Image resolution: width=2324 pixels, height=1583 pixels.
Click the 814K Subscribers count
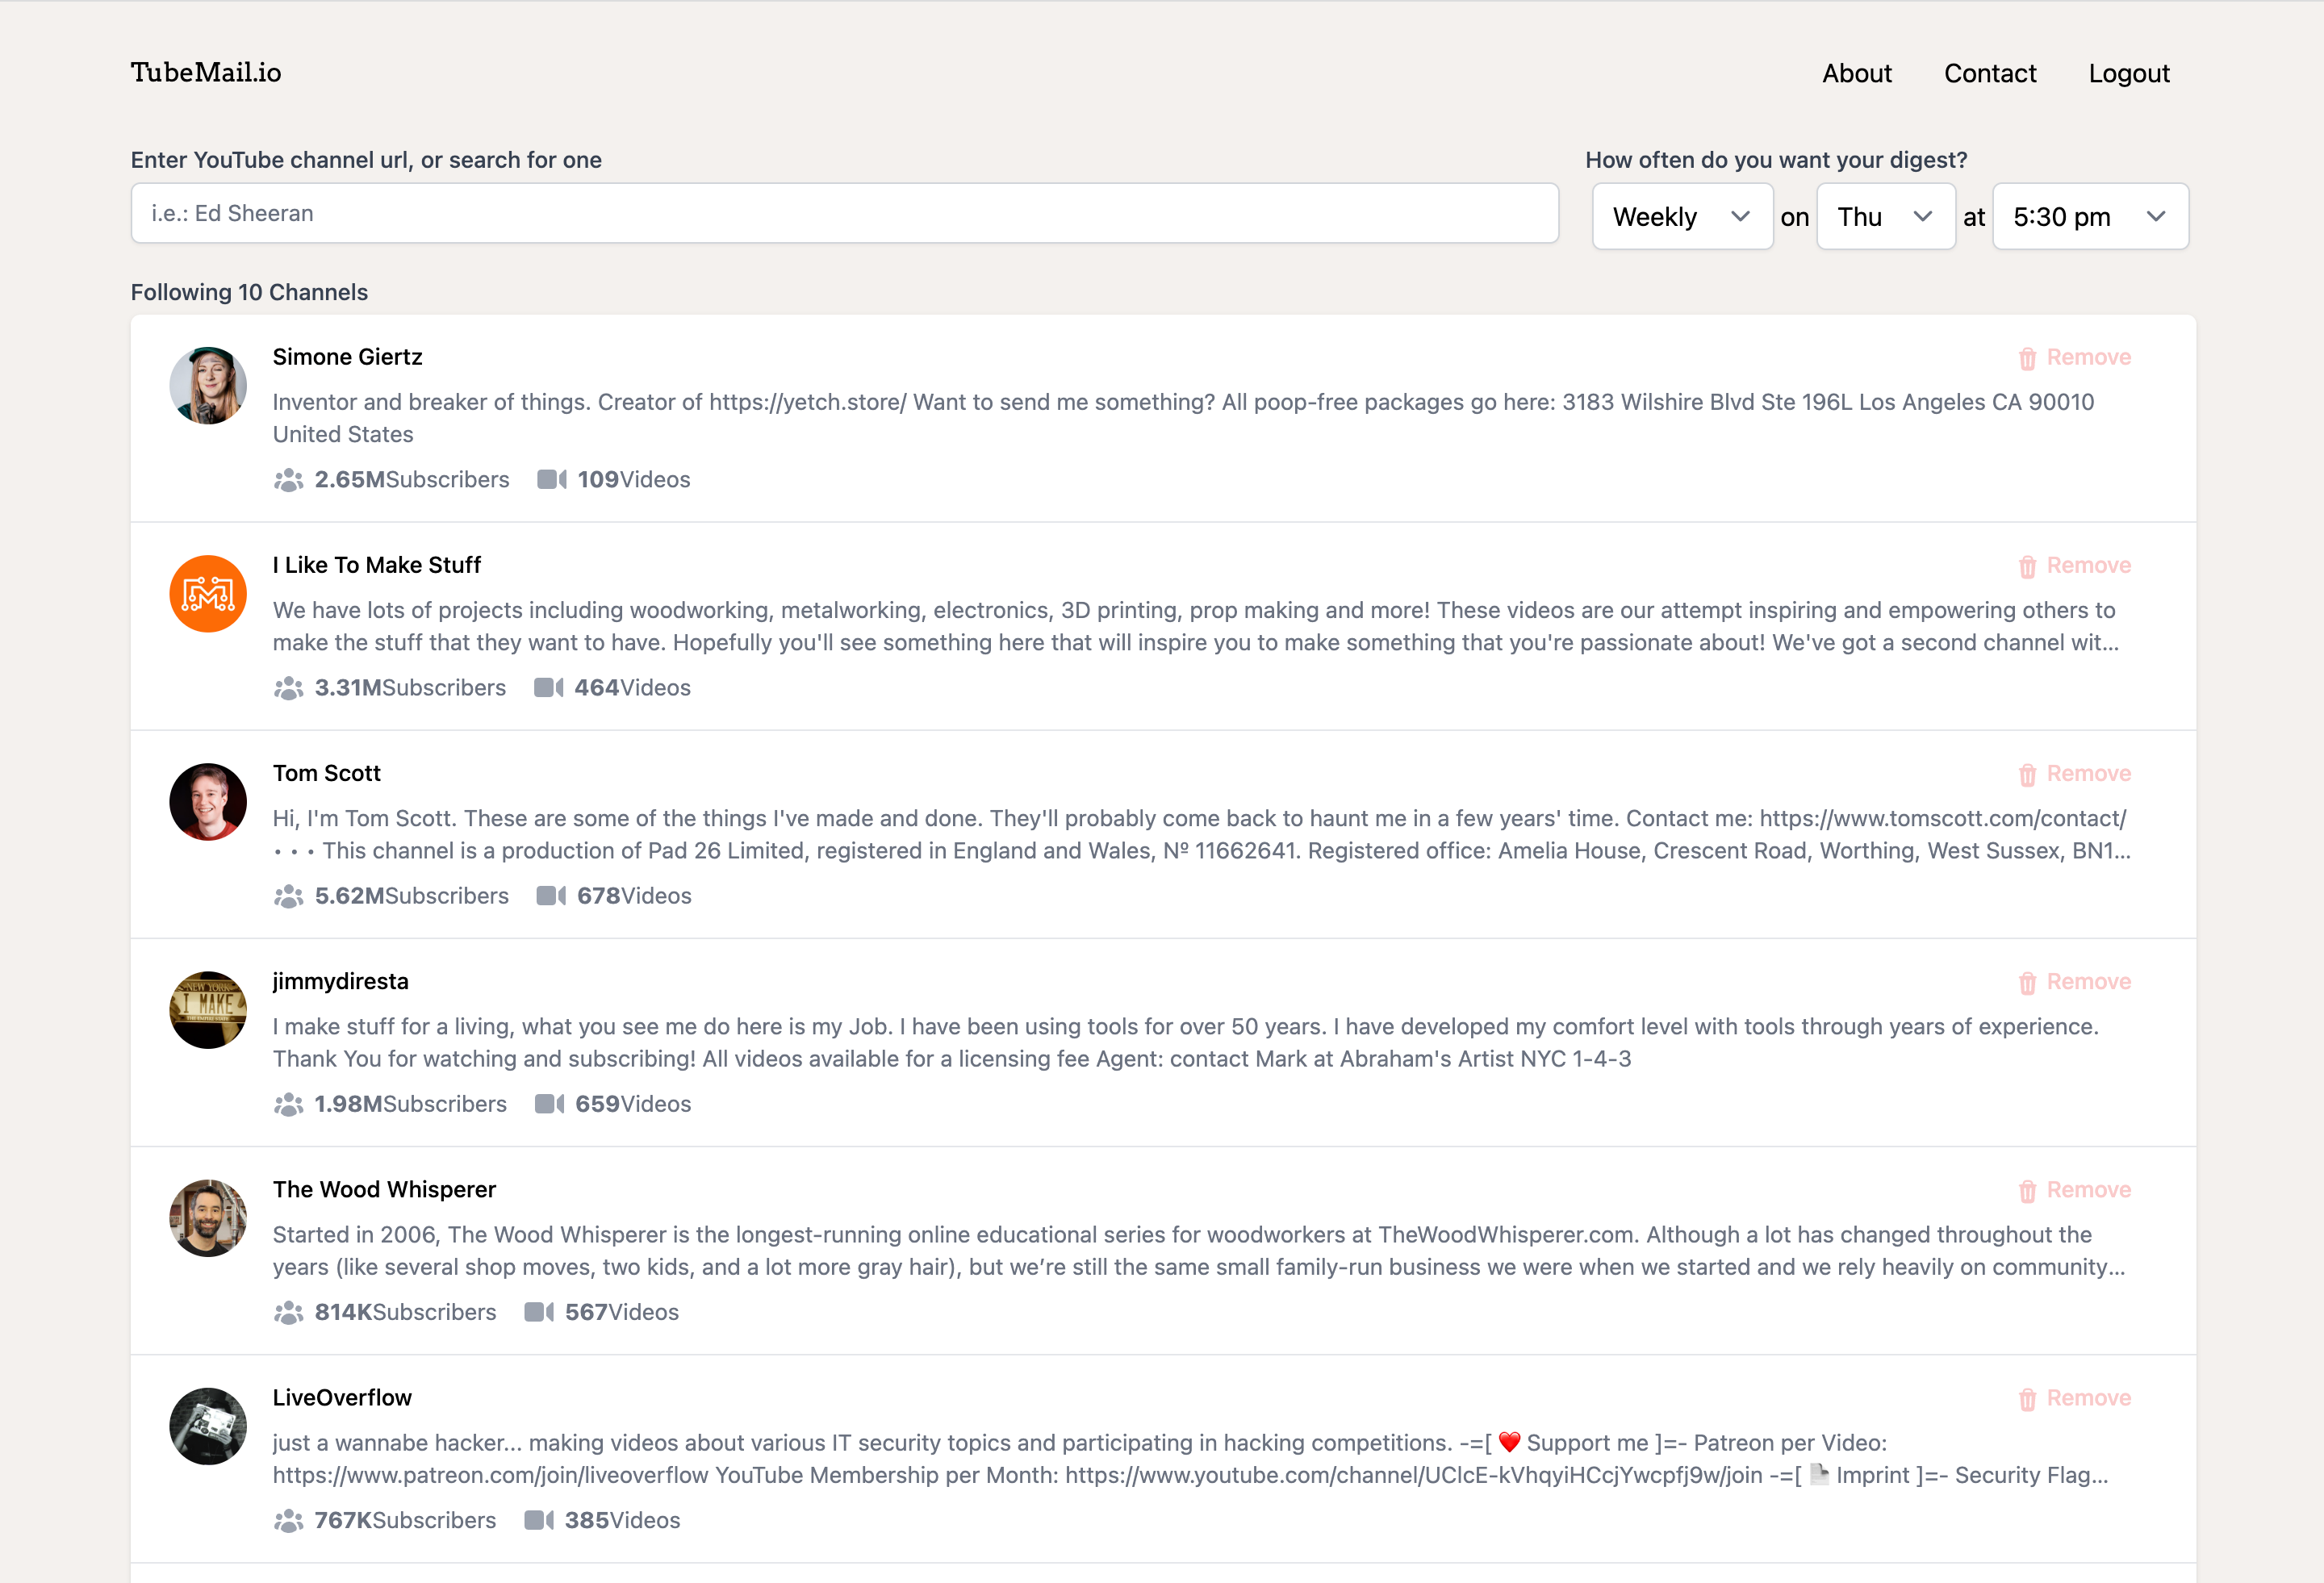[x=406, y=1312]
